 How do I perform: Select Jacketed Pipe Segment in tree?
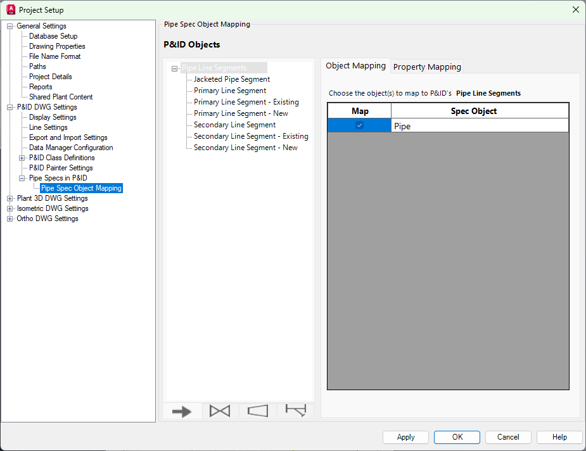coord(232,79)
